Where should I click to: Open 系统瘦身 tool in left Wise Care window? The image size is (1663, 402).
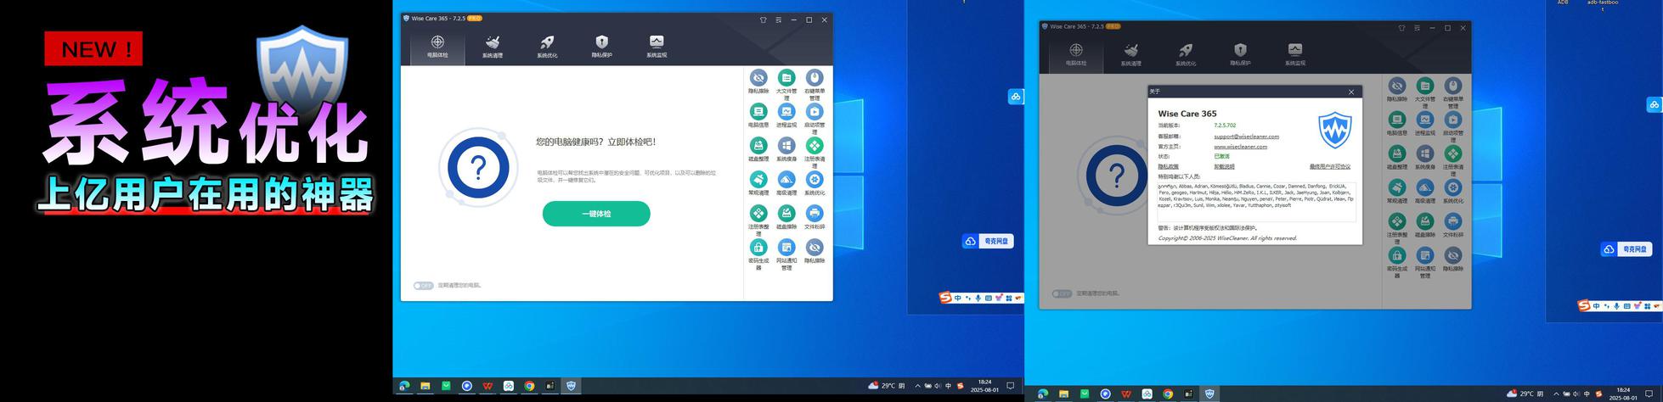click(786, 150)
